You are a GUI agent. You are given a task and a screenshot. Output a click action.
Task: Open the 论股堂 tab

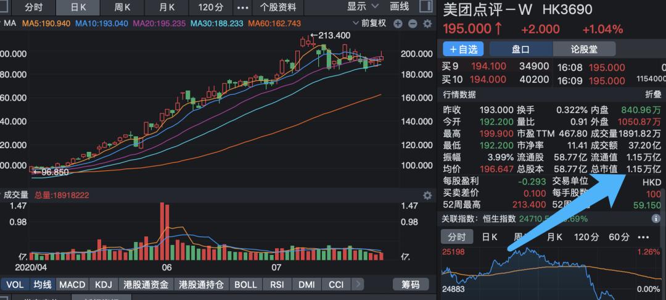coord(584,49)
